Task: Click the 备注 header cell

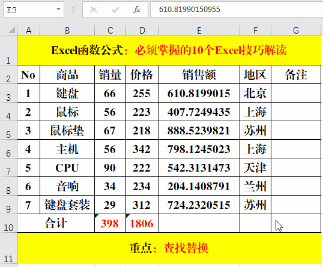Action: click(296, 74)
